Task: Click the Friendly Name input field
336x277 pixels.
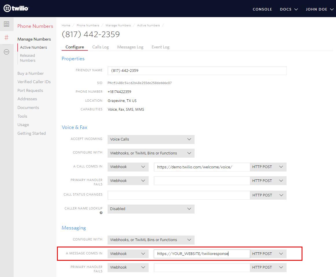Action: [x=197, y=71]
